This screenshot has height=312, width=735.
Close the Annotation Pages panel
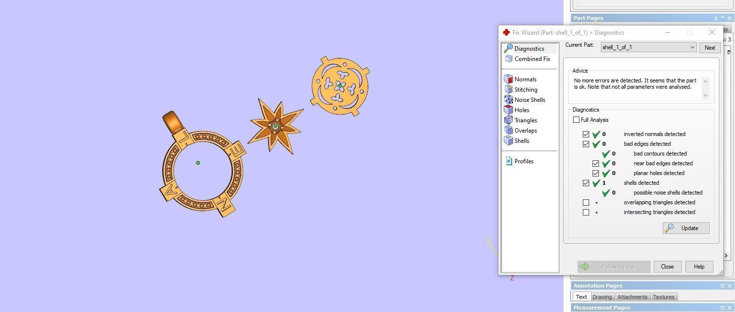tap(730, 286)
